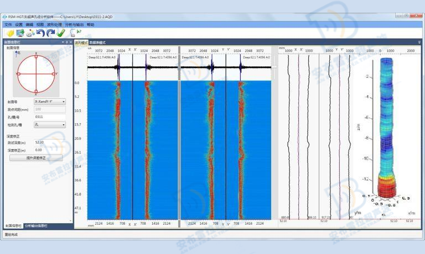Click the X-X' waveform trace strip
This screenshot has height=254, width=425.
pos(133,67)
